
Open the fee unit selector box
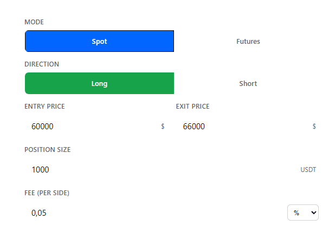click(303, 213)
